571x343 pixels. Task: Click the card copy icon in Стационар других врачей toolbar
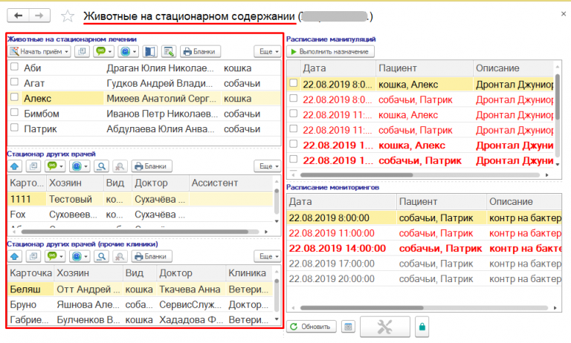pyautogui.click(x=33, y=166)
